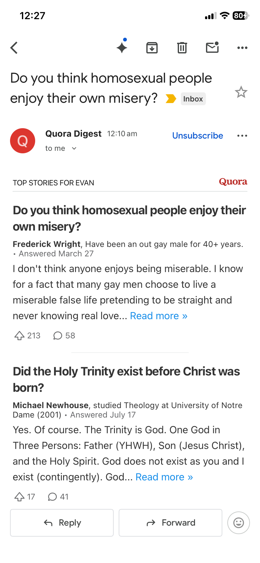Mark the email as unread

coord(212,47)
